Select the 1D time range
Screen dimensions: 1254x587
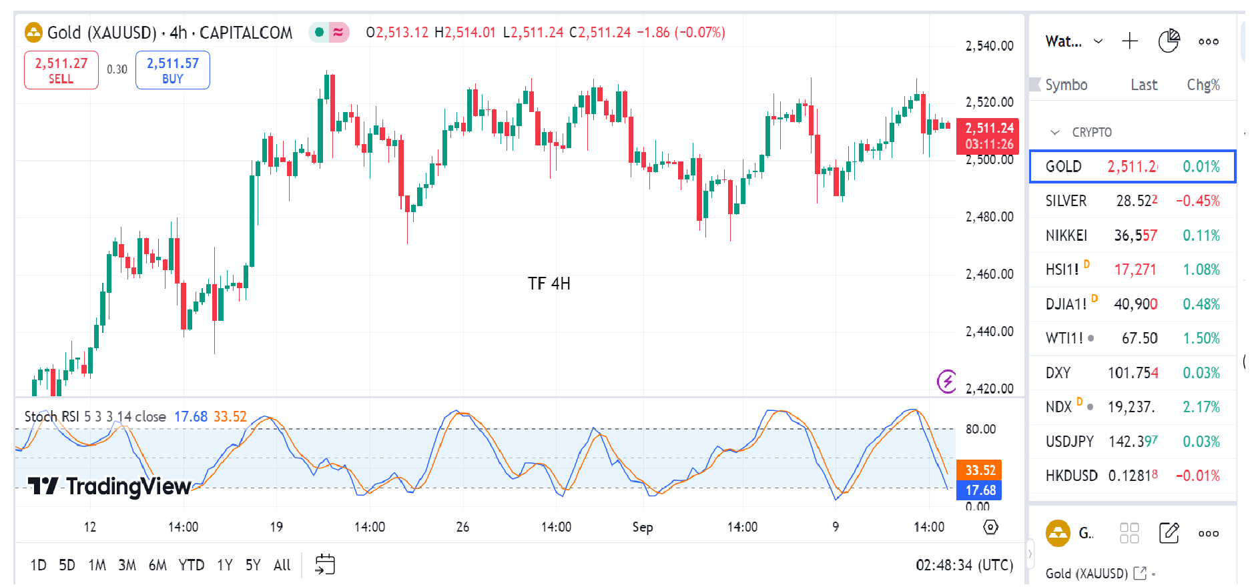pyautogui.click(x=38, y=565)
